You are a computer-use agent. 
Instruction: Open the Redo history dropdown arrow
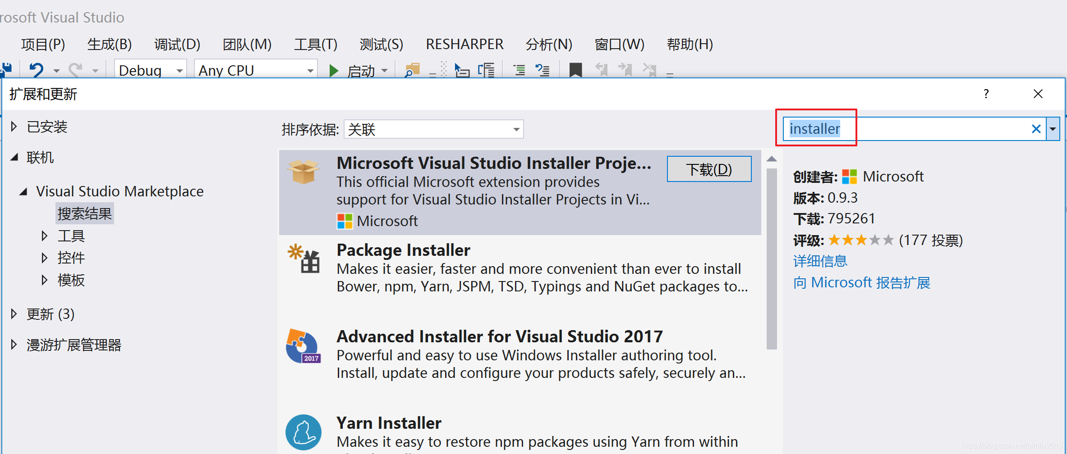pyautogui.click(x=95, y=71)
